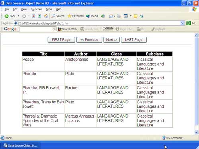The height and width of the screenshot is (149, 199).
Task: Click the Print toolbar icon
Action: 119,16
